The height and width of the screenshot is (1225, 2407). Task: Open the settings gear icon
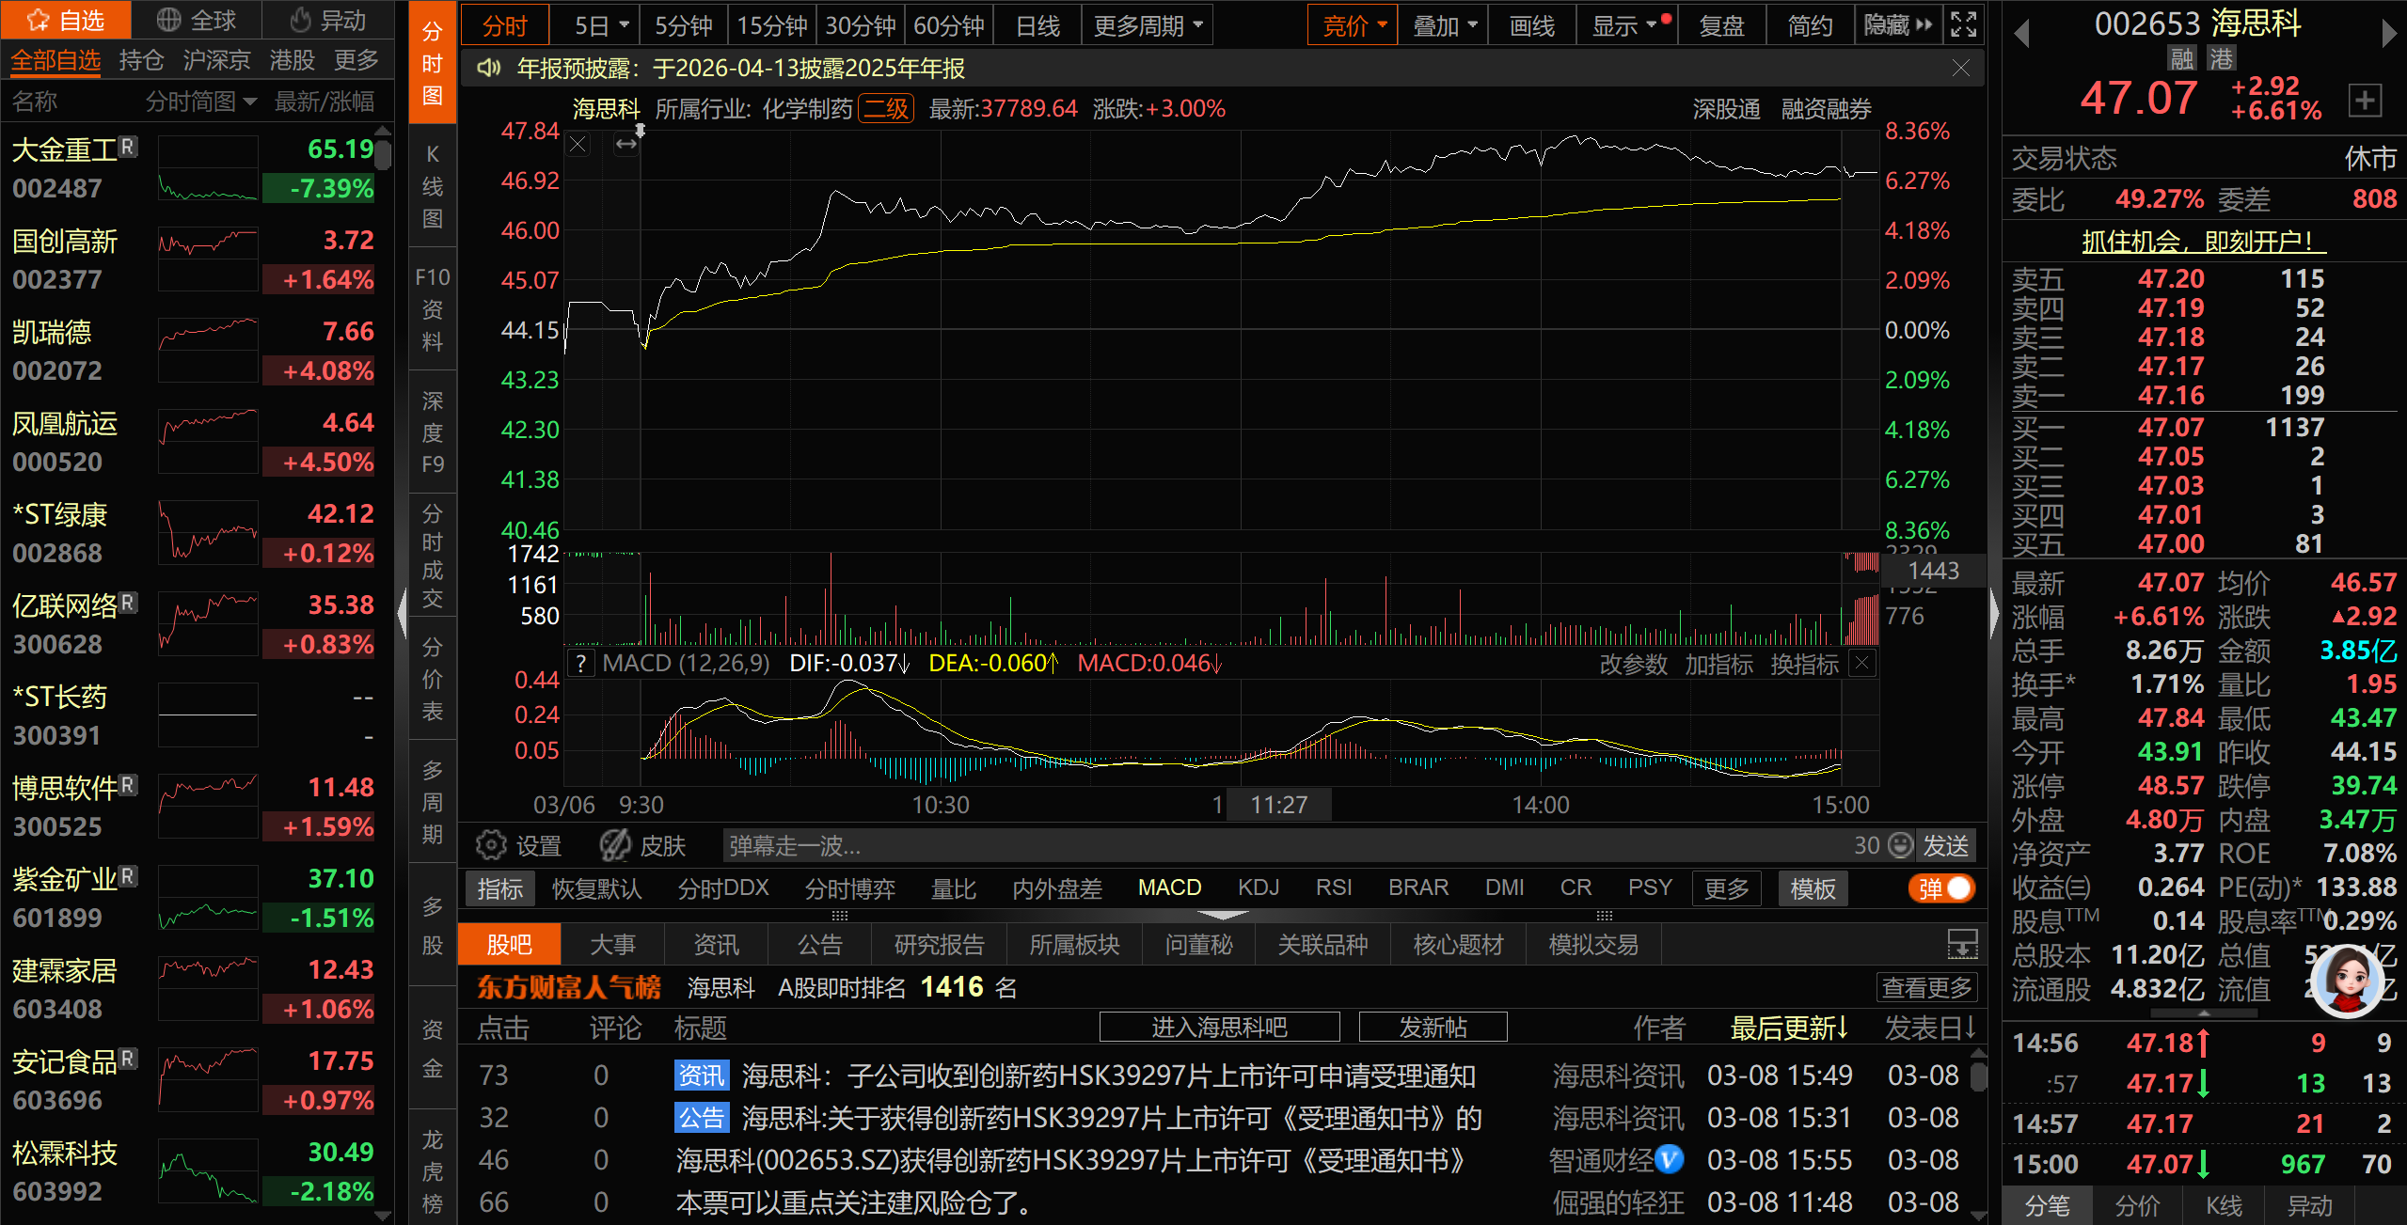pyautogui.click(x=490, y=845)
